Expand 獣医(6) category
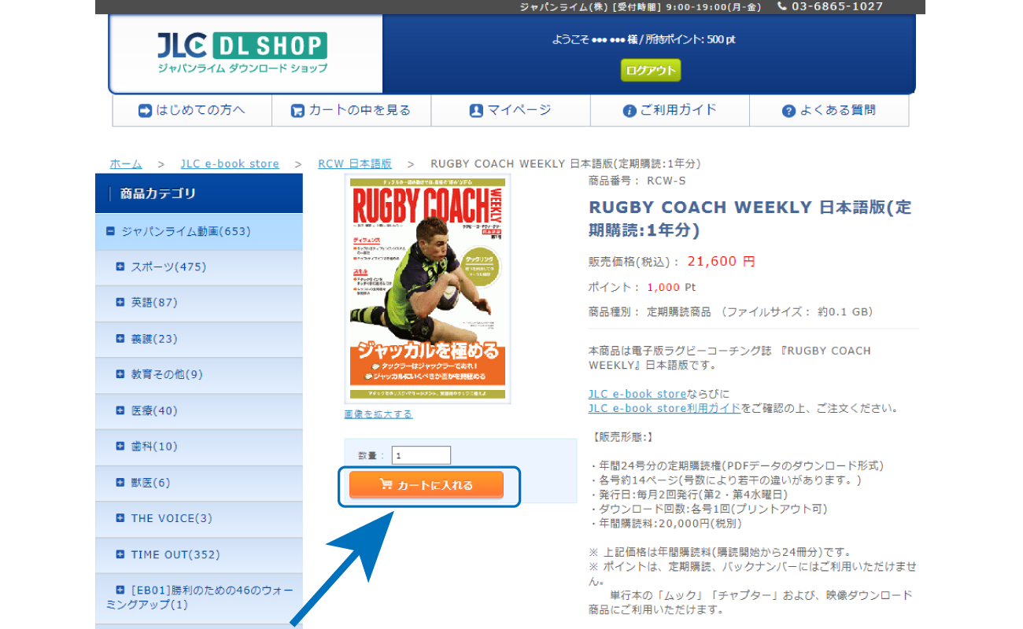 [120, 482]
